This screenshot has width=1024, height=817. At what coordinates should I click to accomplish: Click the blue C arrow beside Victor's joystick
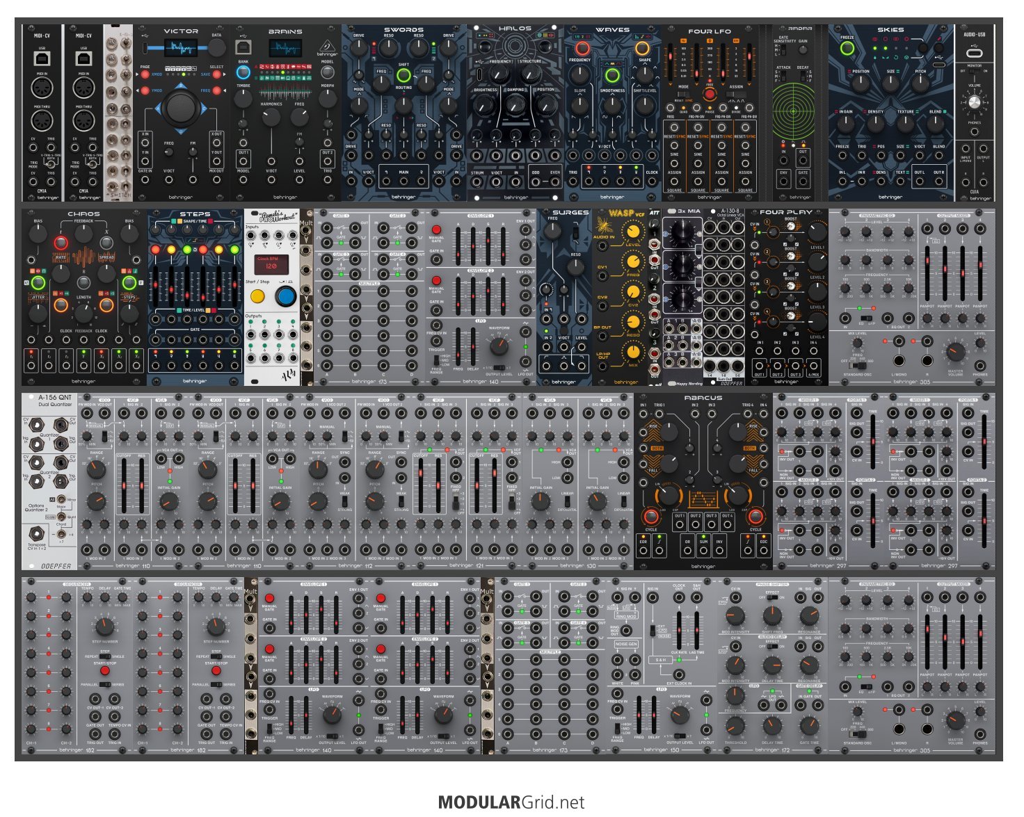click(x=203, y=108)
